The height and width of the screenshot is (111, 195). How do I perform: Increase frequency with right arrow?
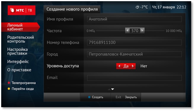pos(142,31)
